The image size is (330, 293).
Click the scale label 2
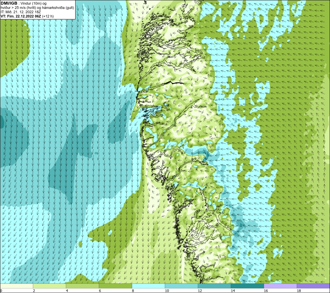[x=34, y=291]
